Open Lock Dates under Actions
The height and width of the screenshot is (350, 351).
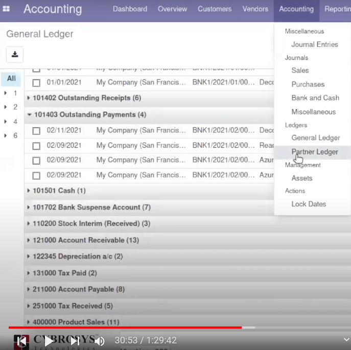point(309,204)
